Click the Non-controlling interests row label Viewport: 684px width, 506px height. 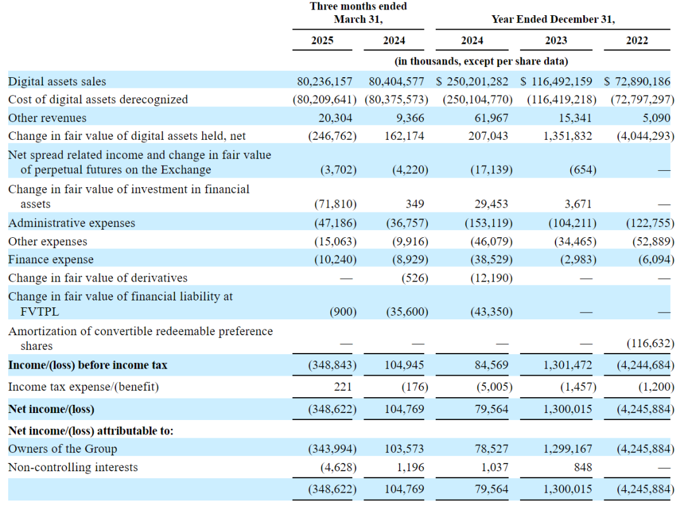tap(73, 467)
